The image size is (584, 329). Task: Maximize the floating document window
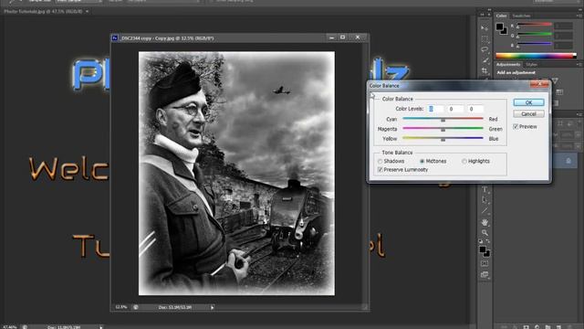pos(343,37)
